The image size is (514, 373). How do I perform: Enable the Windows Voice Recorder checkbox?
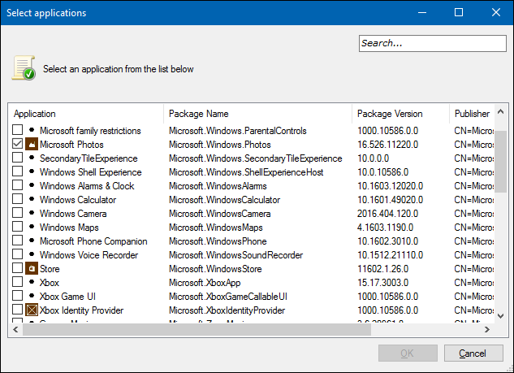pyautogui.click(x=18, y=255)
